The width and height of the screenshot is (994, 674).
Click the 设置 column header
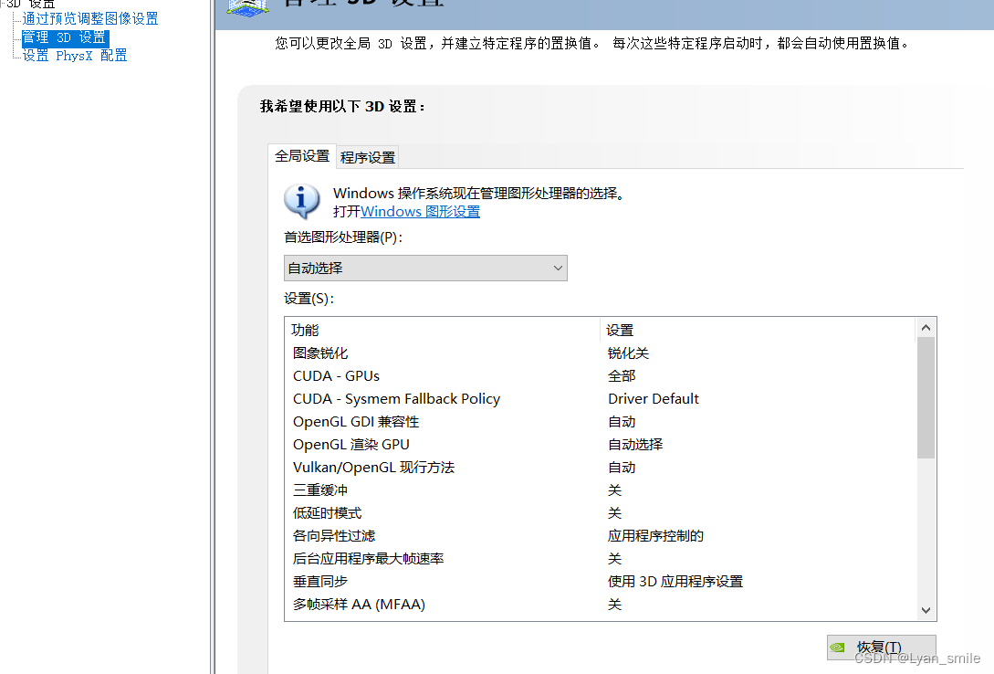pos(758,331)
